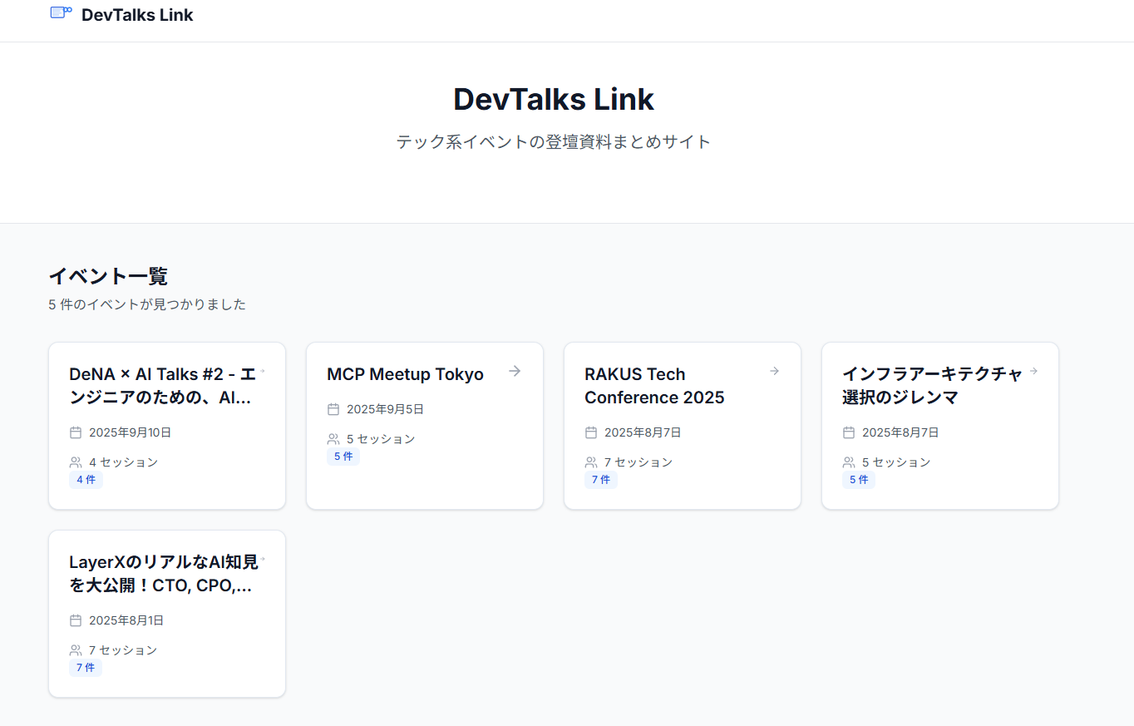Click calendar icon beside 2025年9月5日
The image size is (1134, 726).
[333, 409]
